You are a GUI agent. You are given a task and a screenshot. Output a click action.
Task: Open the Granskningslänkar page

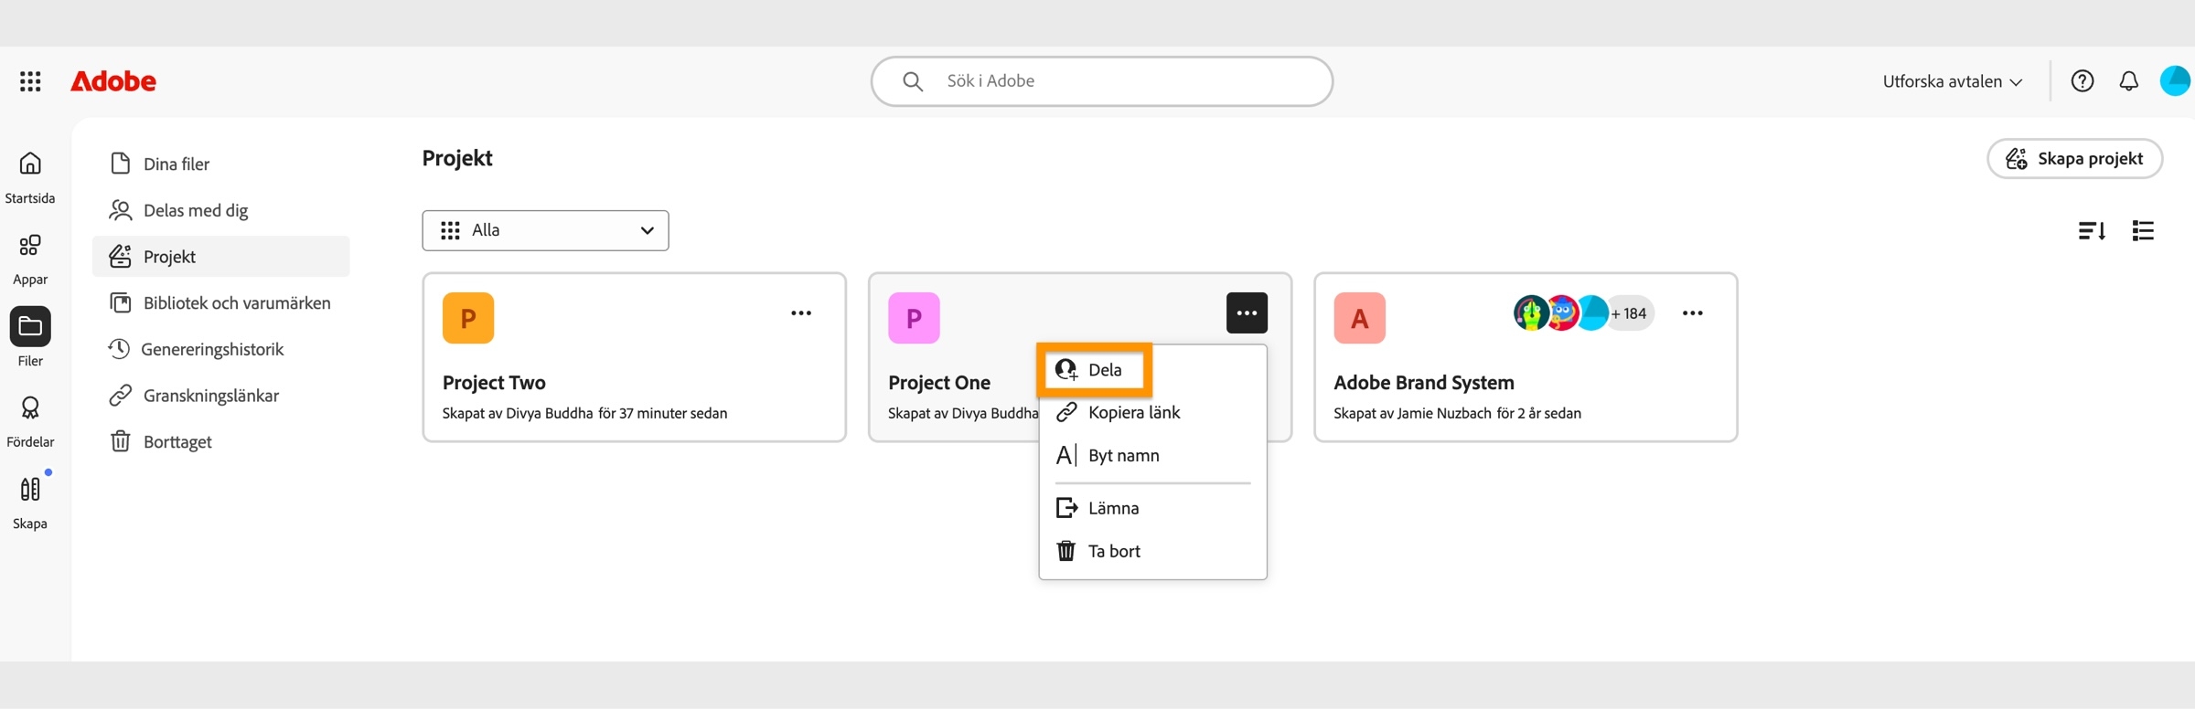pos(210,395)
